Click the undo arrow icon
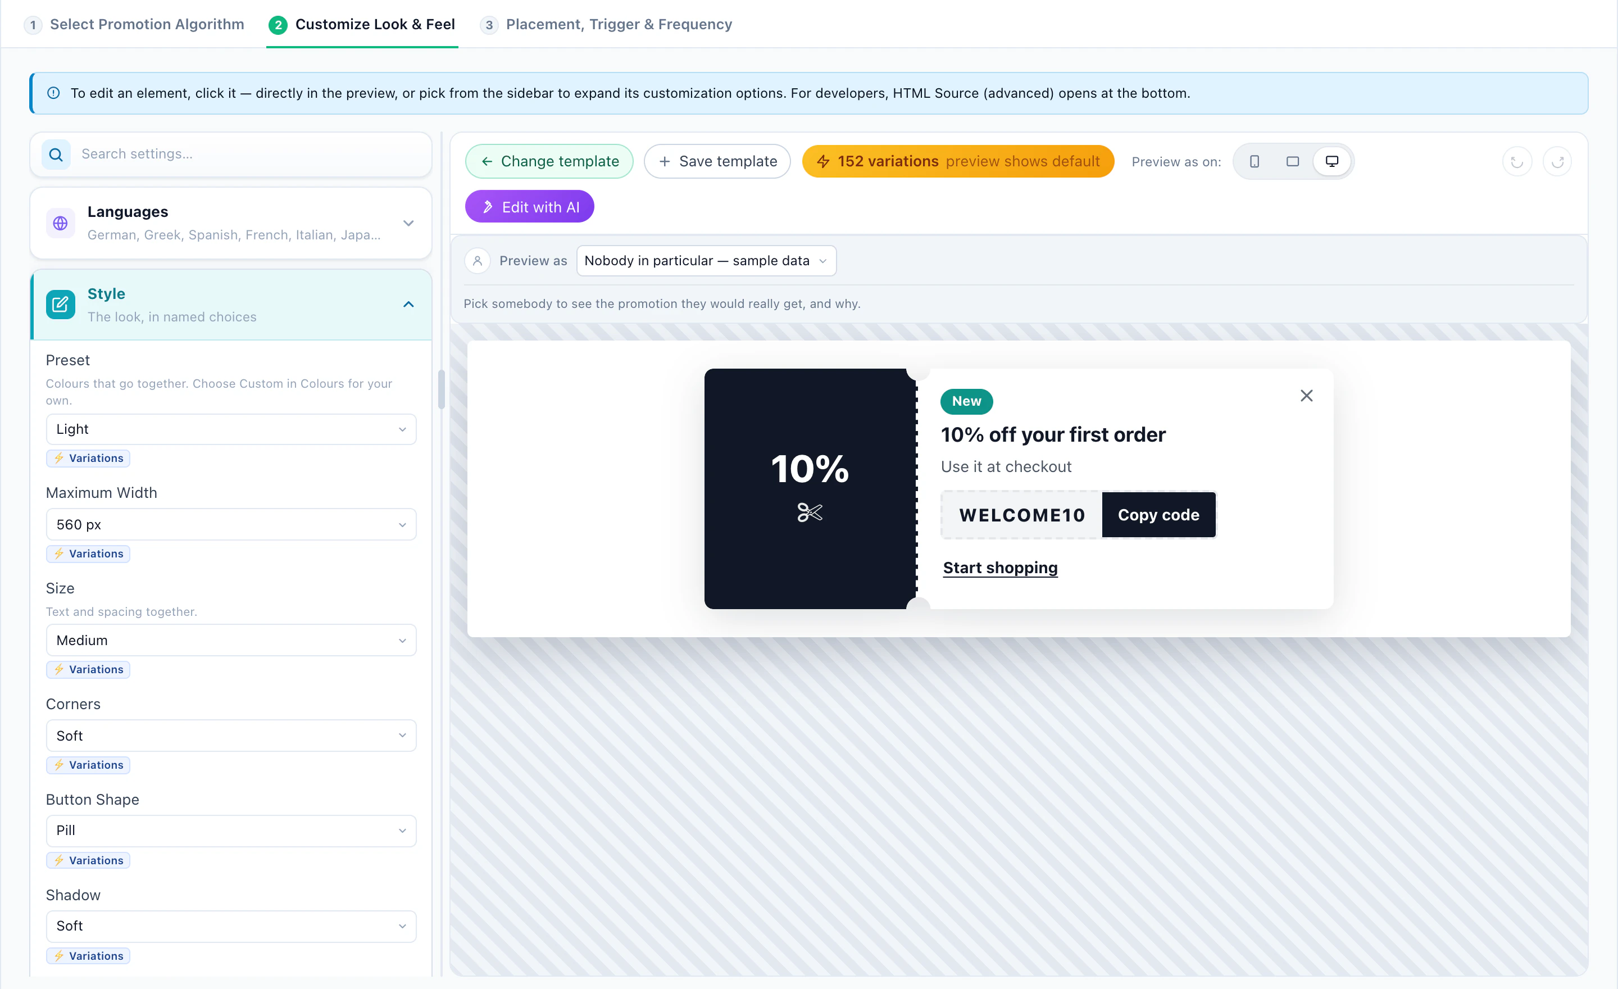Viewport: 1618px width, 989px height. 1517,161
